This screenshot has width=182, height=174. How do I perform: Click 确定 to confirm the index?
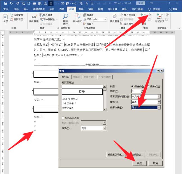click(139, 163)
